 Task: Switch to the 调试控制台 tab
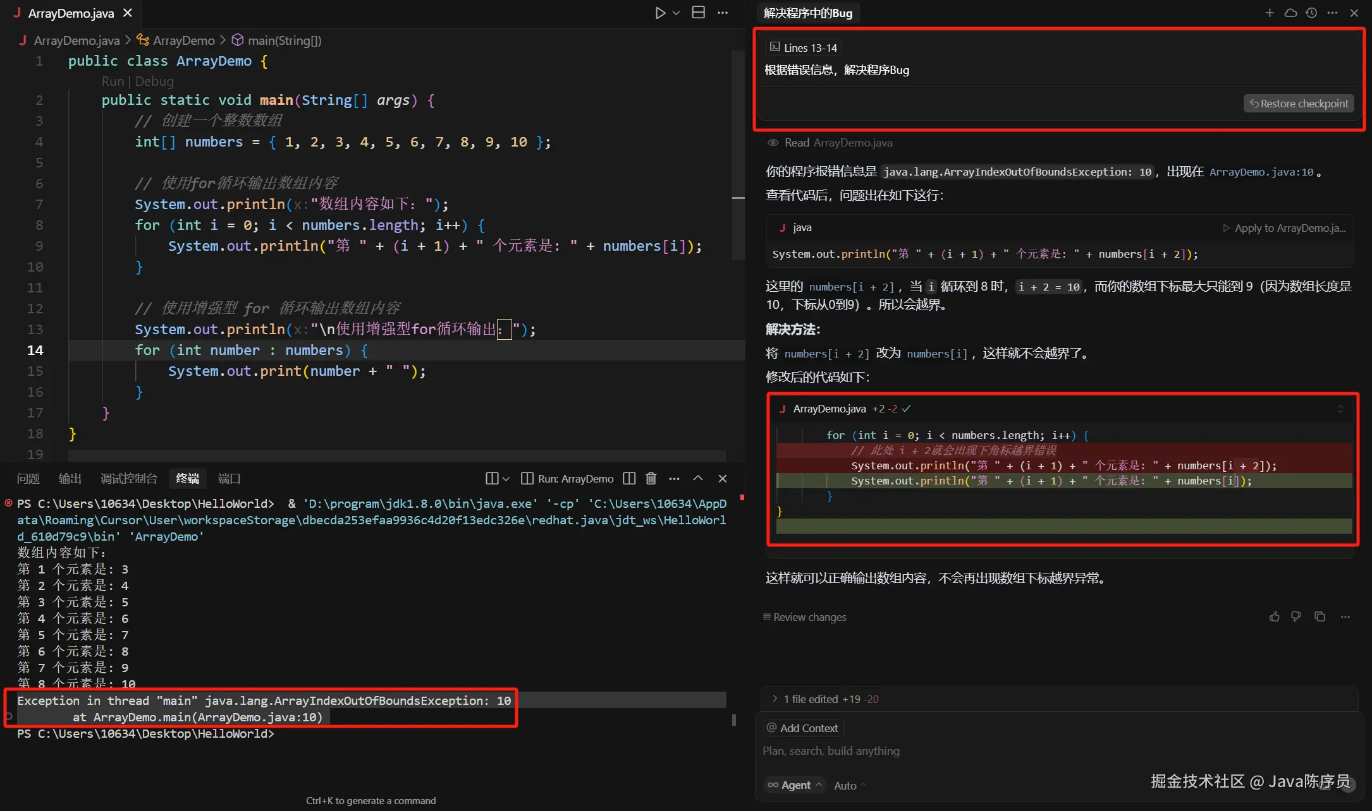point(128,479)
